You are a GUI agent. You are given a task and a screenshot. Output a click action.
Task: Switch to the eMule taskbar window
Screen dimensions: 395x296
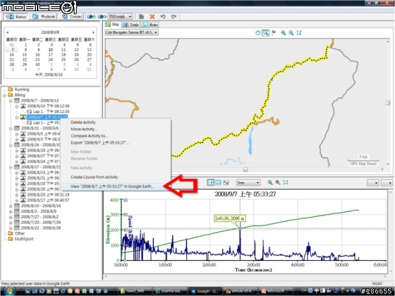tap(240, 291)
